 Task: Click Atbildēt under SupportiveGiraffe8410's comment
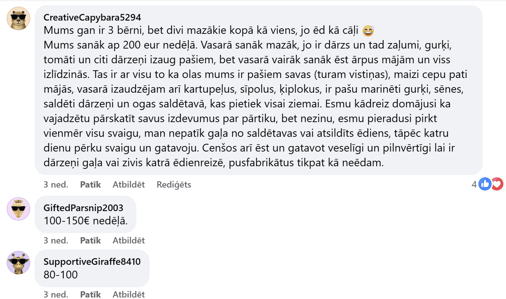pyautogui.click(x=129, y=295)
